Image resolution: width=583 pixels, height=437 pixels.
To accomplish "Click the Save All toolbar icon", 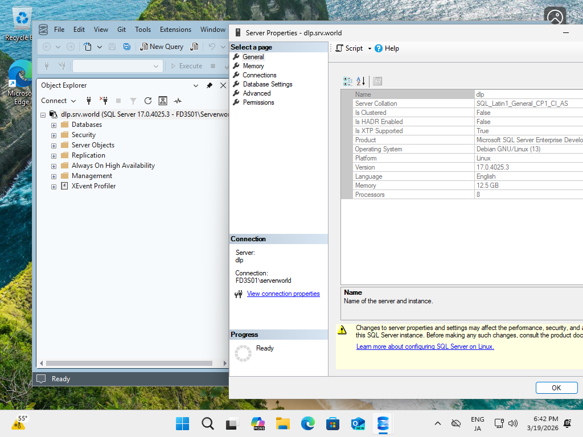I will tap(127, 47).
